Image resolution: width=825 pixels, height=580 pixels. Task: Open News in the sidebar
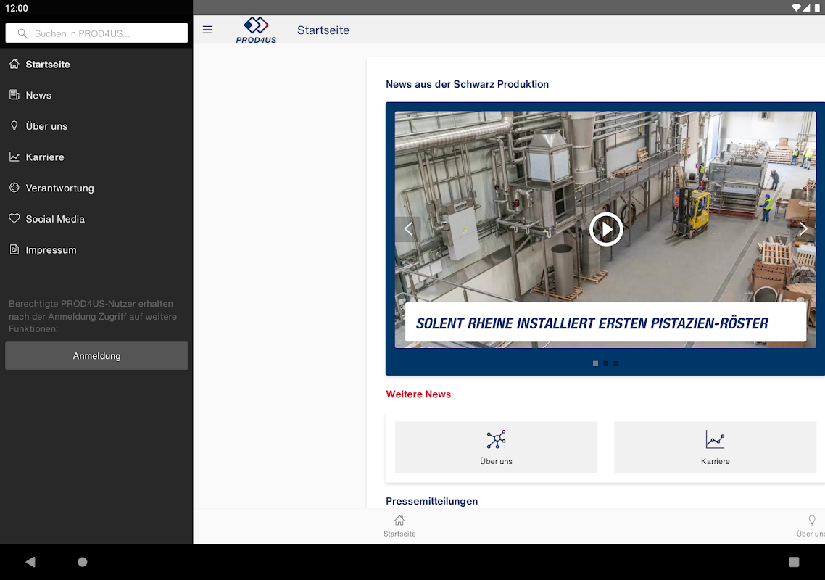[38, 95]
